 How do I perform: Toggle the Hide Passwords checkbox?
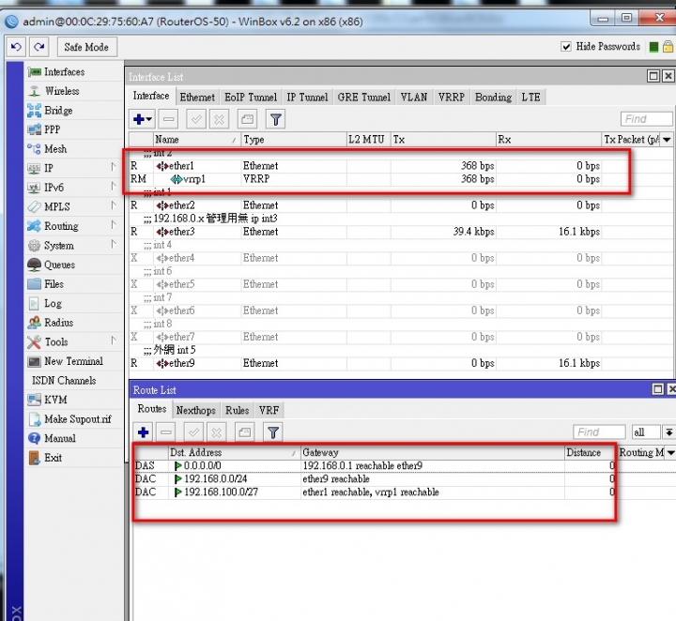click(x=566, y=47)
